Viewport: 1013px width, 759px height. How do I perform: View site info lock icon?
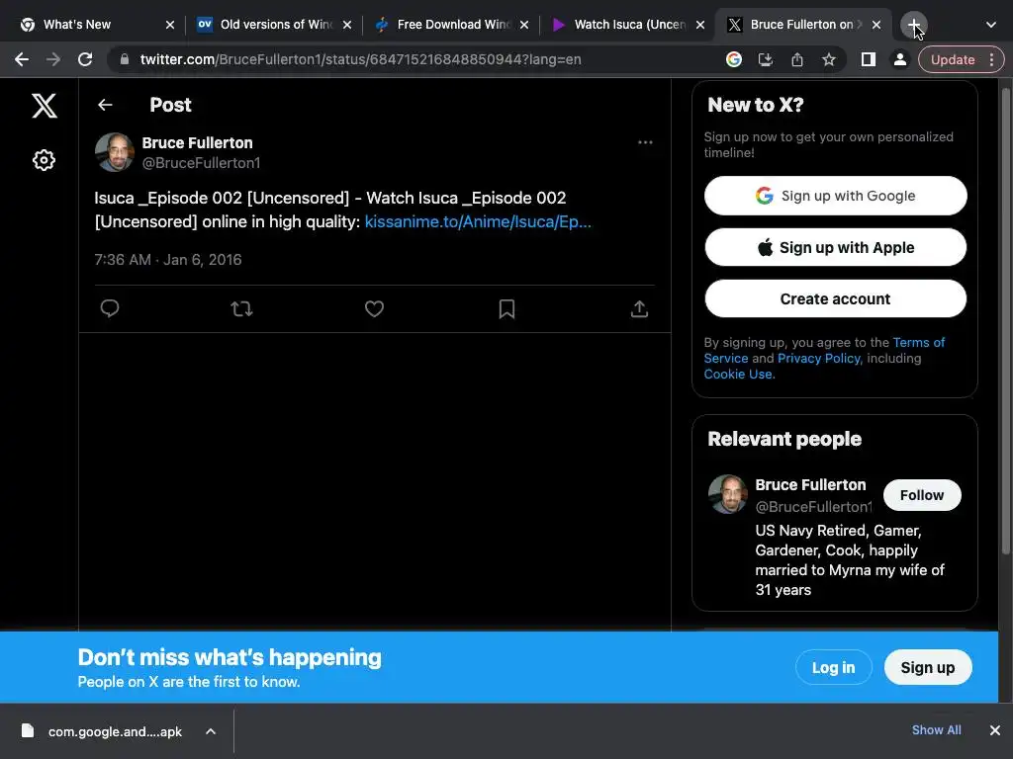[125, 59]
